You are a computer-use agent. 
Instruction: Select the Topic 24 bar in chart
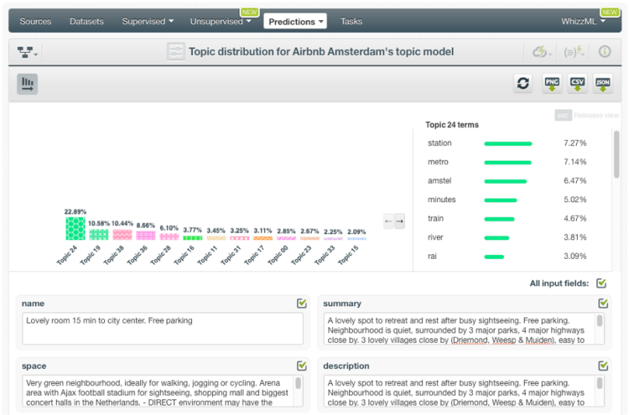[x=75, y=228]
